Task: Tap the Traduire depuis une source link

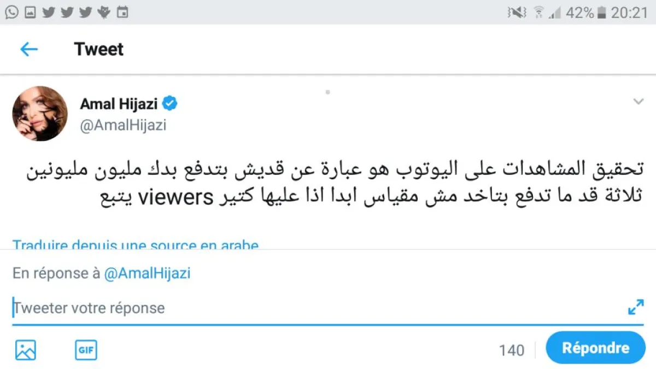Action: coord(135,244)
